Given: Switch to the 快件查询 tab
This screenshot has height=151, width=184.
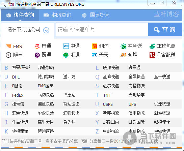Looking at the screenshot, I should (x=20, y=15).
